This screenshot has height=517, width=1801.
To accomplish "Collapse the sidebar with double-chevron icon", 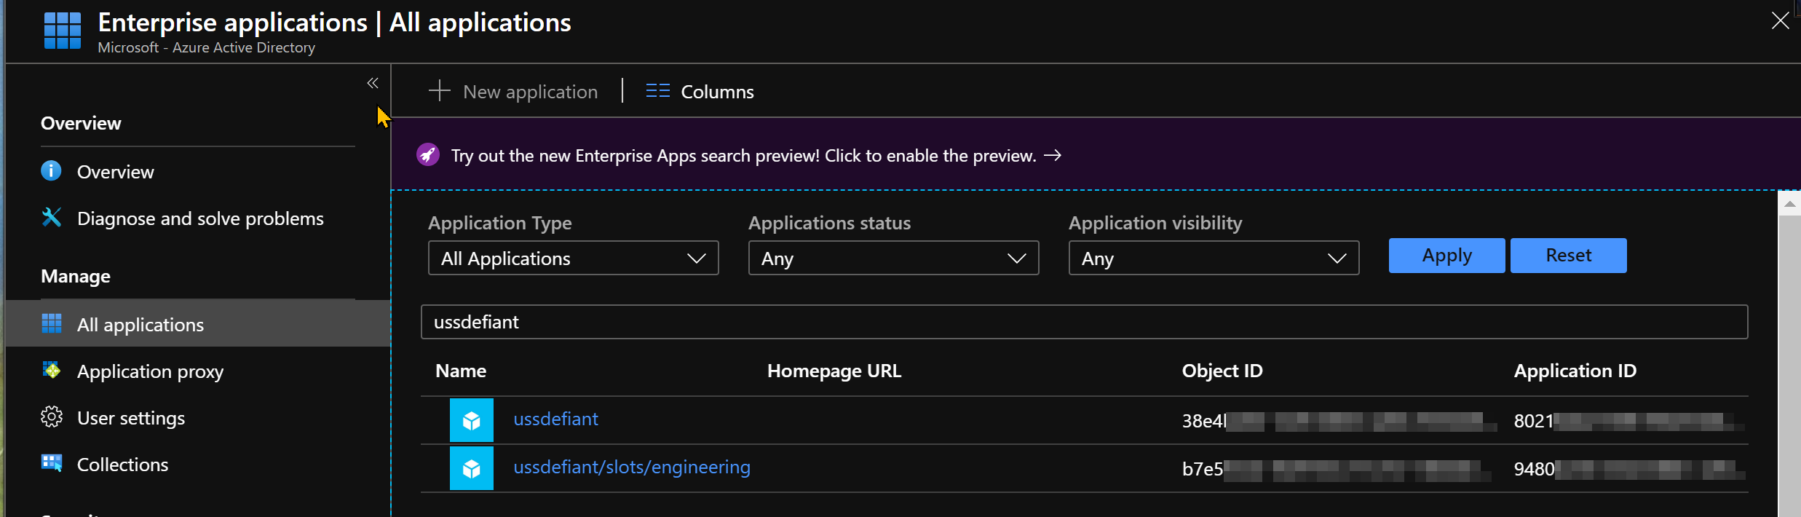I will click(x=373, y=83).
